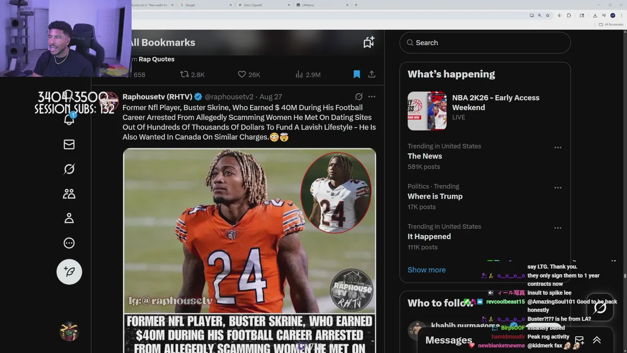Click the add bookmark folder icon
This screenshot has width=627, height=353.
(369, 42)
